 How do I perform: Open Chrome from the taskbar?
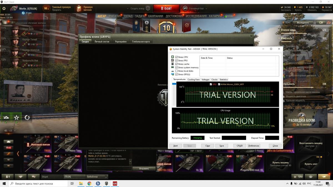point(89,184)
